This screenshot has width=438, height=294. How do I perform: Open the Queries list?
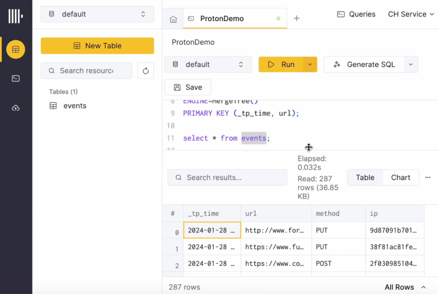click(x=356, y=14)
